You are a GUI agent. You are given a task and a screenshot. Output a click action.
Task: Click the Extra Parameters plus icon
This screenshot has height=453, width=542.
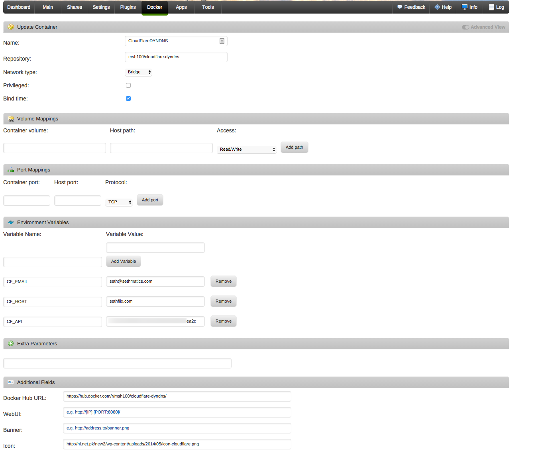(11, 344)
